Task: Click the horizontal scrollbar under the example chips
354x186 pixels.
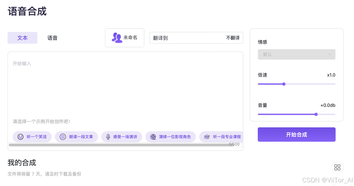Action: 122,145
